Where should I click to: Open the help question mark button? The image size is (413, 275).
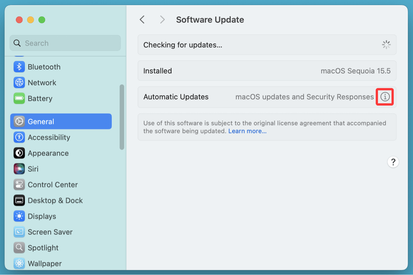393,162
